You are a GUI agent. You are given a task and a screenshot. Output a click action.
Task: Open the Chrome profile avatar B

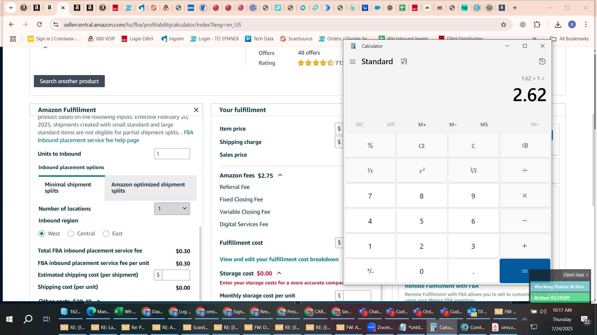point(572,25)
